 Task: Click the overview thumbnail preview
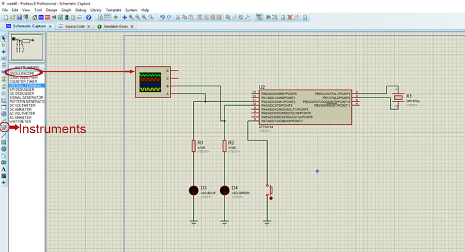point(27,47)
